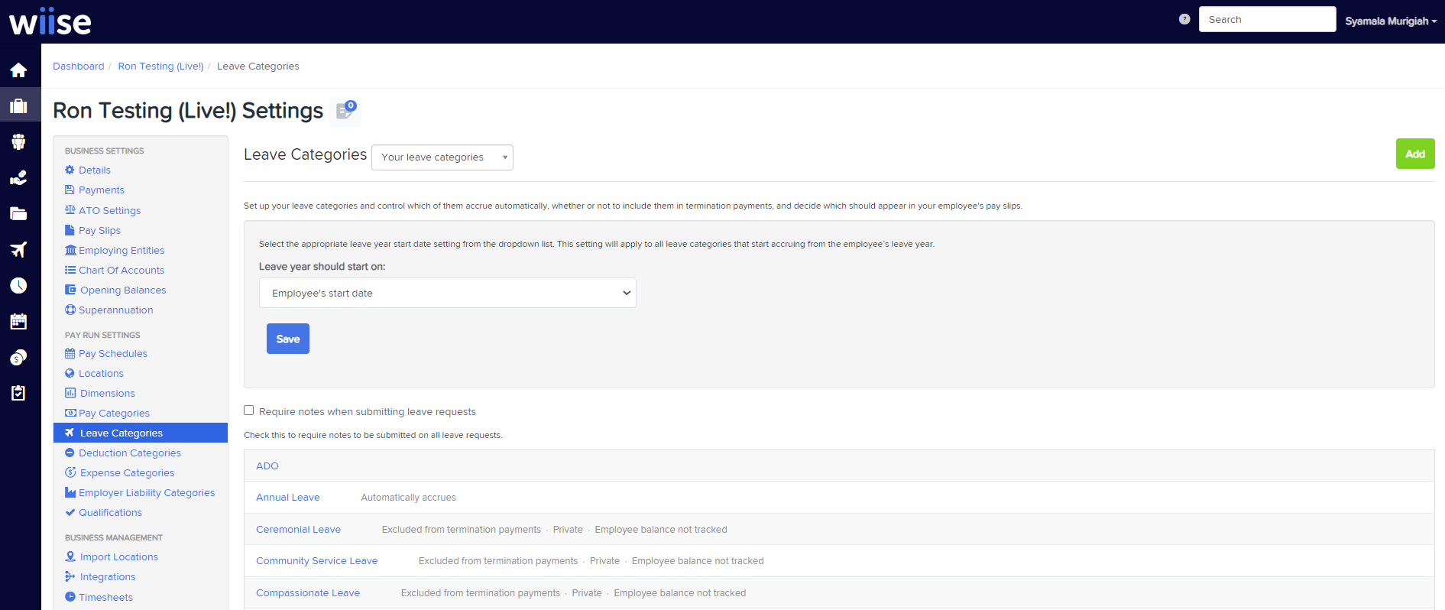Expand Leave year should start on dropdown
Screen dimensions: 1445x610
[x=448, y=293]
